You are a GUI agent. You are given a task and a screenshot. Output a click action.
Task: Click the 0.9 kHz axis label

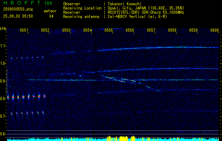tap(3, 81)
